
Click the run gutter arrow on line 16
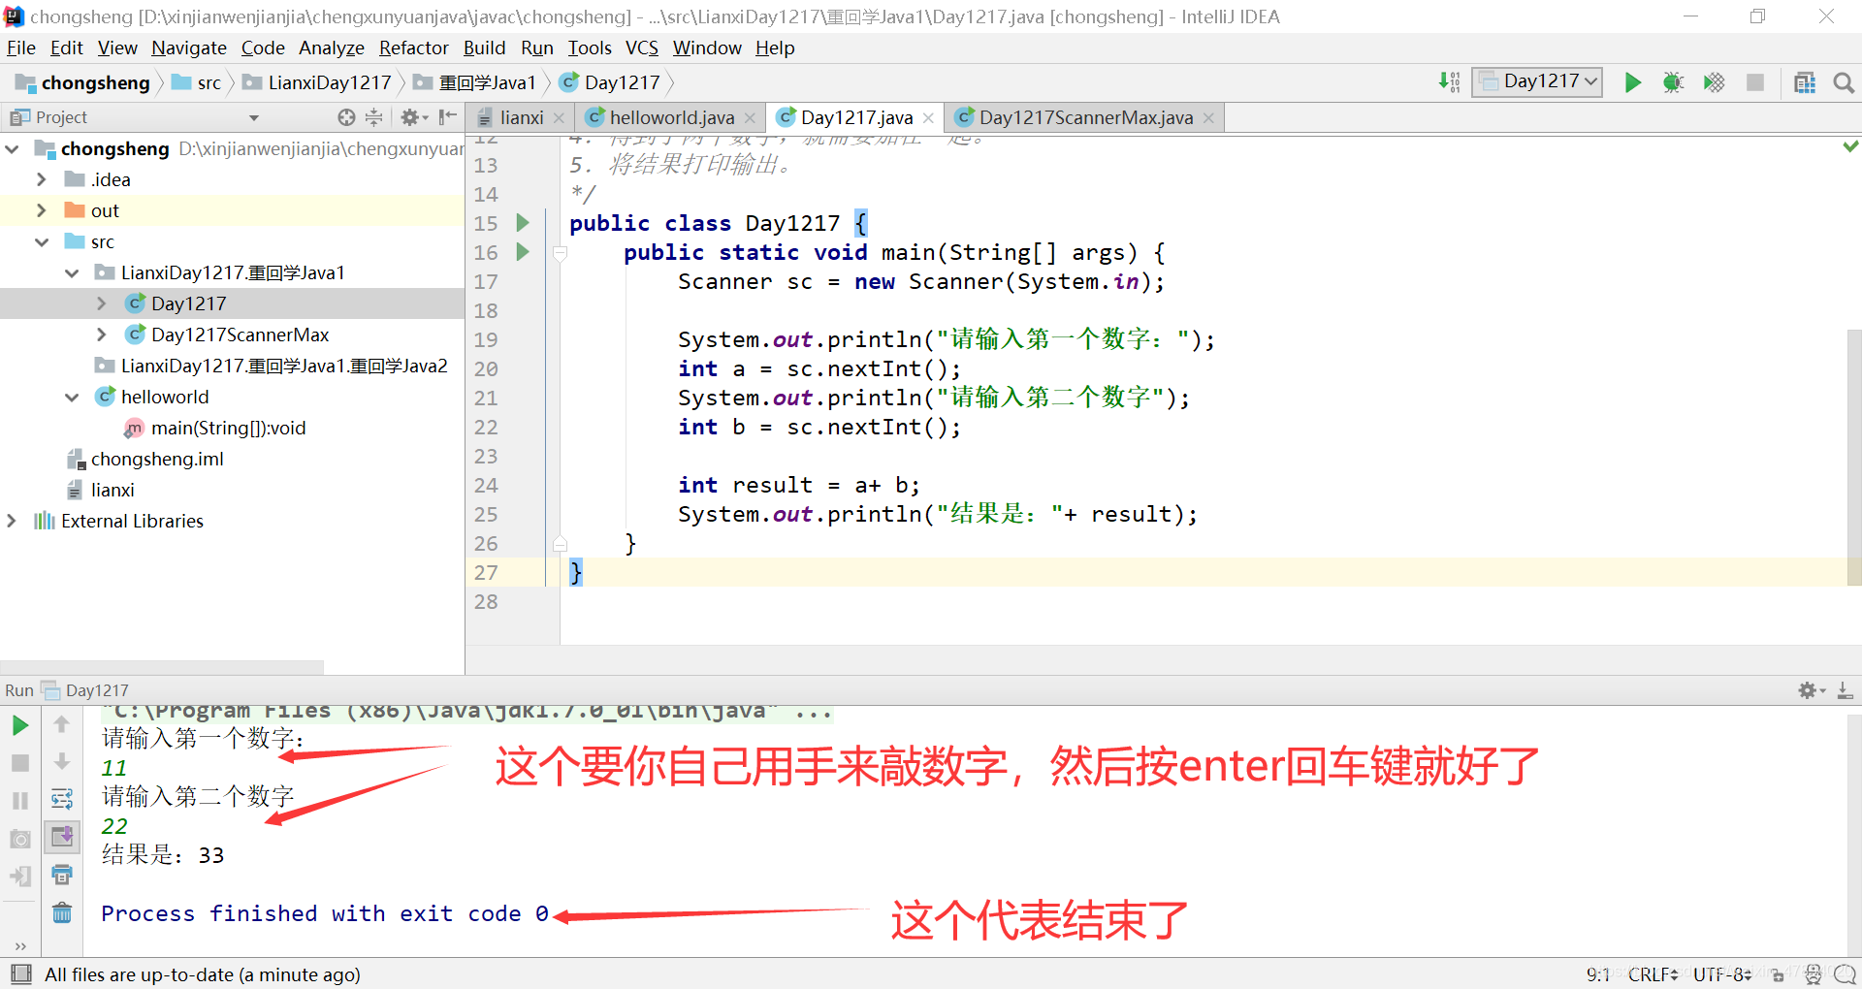pos(523,252)
